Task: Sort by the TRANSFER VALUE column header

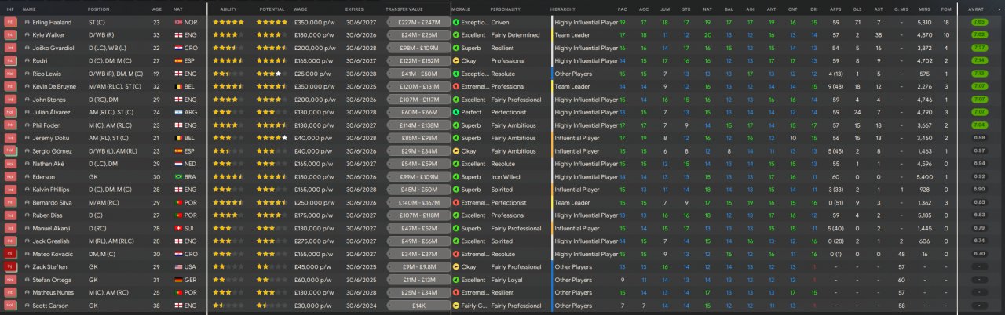Action: coord(403,9)
